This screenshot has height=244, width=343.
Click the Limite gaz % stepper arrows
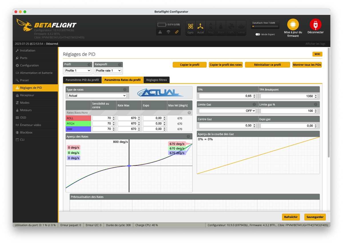pyautogui.click(x=316, y=111)
